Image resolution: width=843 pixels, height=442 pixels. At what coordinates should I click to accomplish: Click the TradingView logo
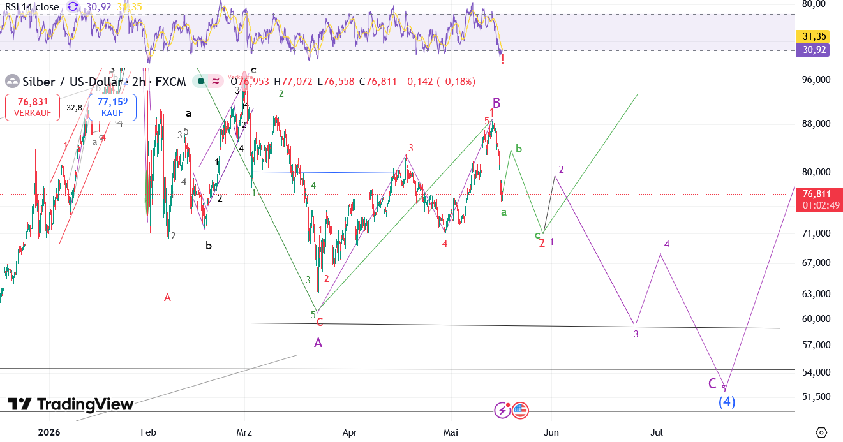[x=70, y=404]
